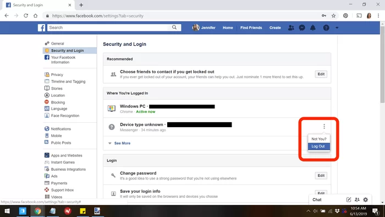The width and height of the screenshot is (385, 217).
Task: Open Find Friends in header
Action: click(x=251, y=28)
